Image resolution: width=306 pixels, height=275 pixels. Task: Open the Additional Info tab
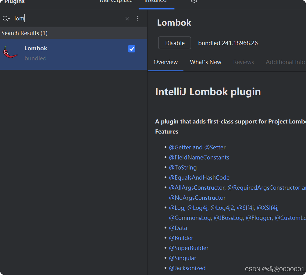pyautogui.click(x=286, y=62)
